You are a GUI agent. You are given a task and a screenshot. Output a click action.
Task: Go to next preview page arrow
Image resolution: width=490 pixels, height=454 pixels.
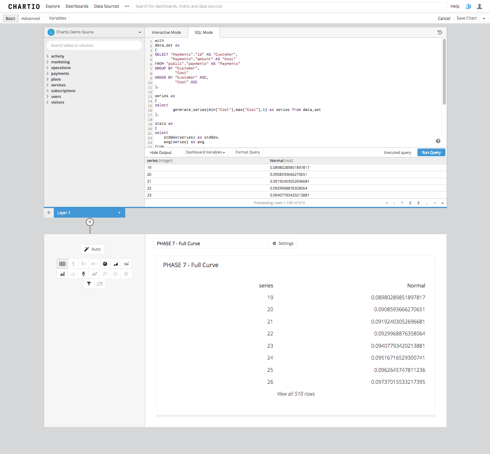pos(435,203)
